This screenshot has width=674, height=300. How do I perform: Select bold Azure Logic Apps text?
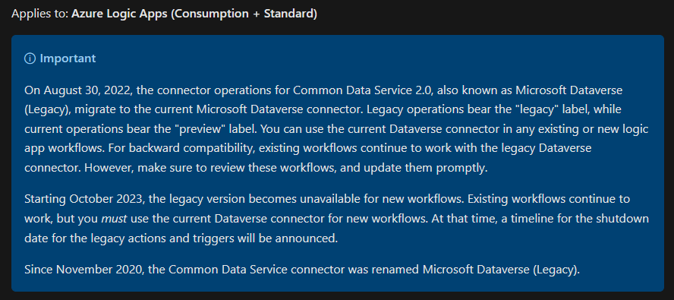click(x=119, y=14)
